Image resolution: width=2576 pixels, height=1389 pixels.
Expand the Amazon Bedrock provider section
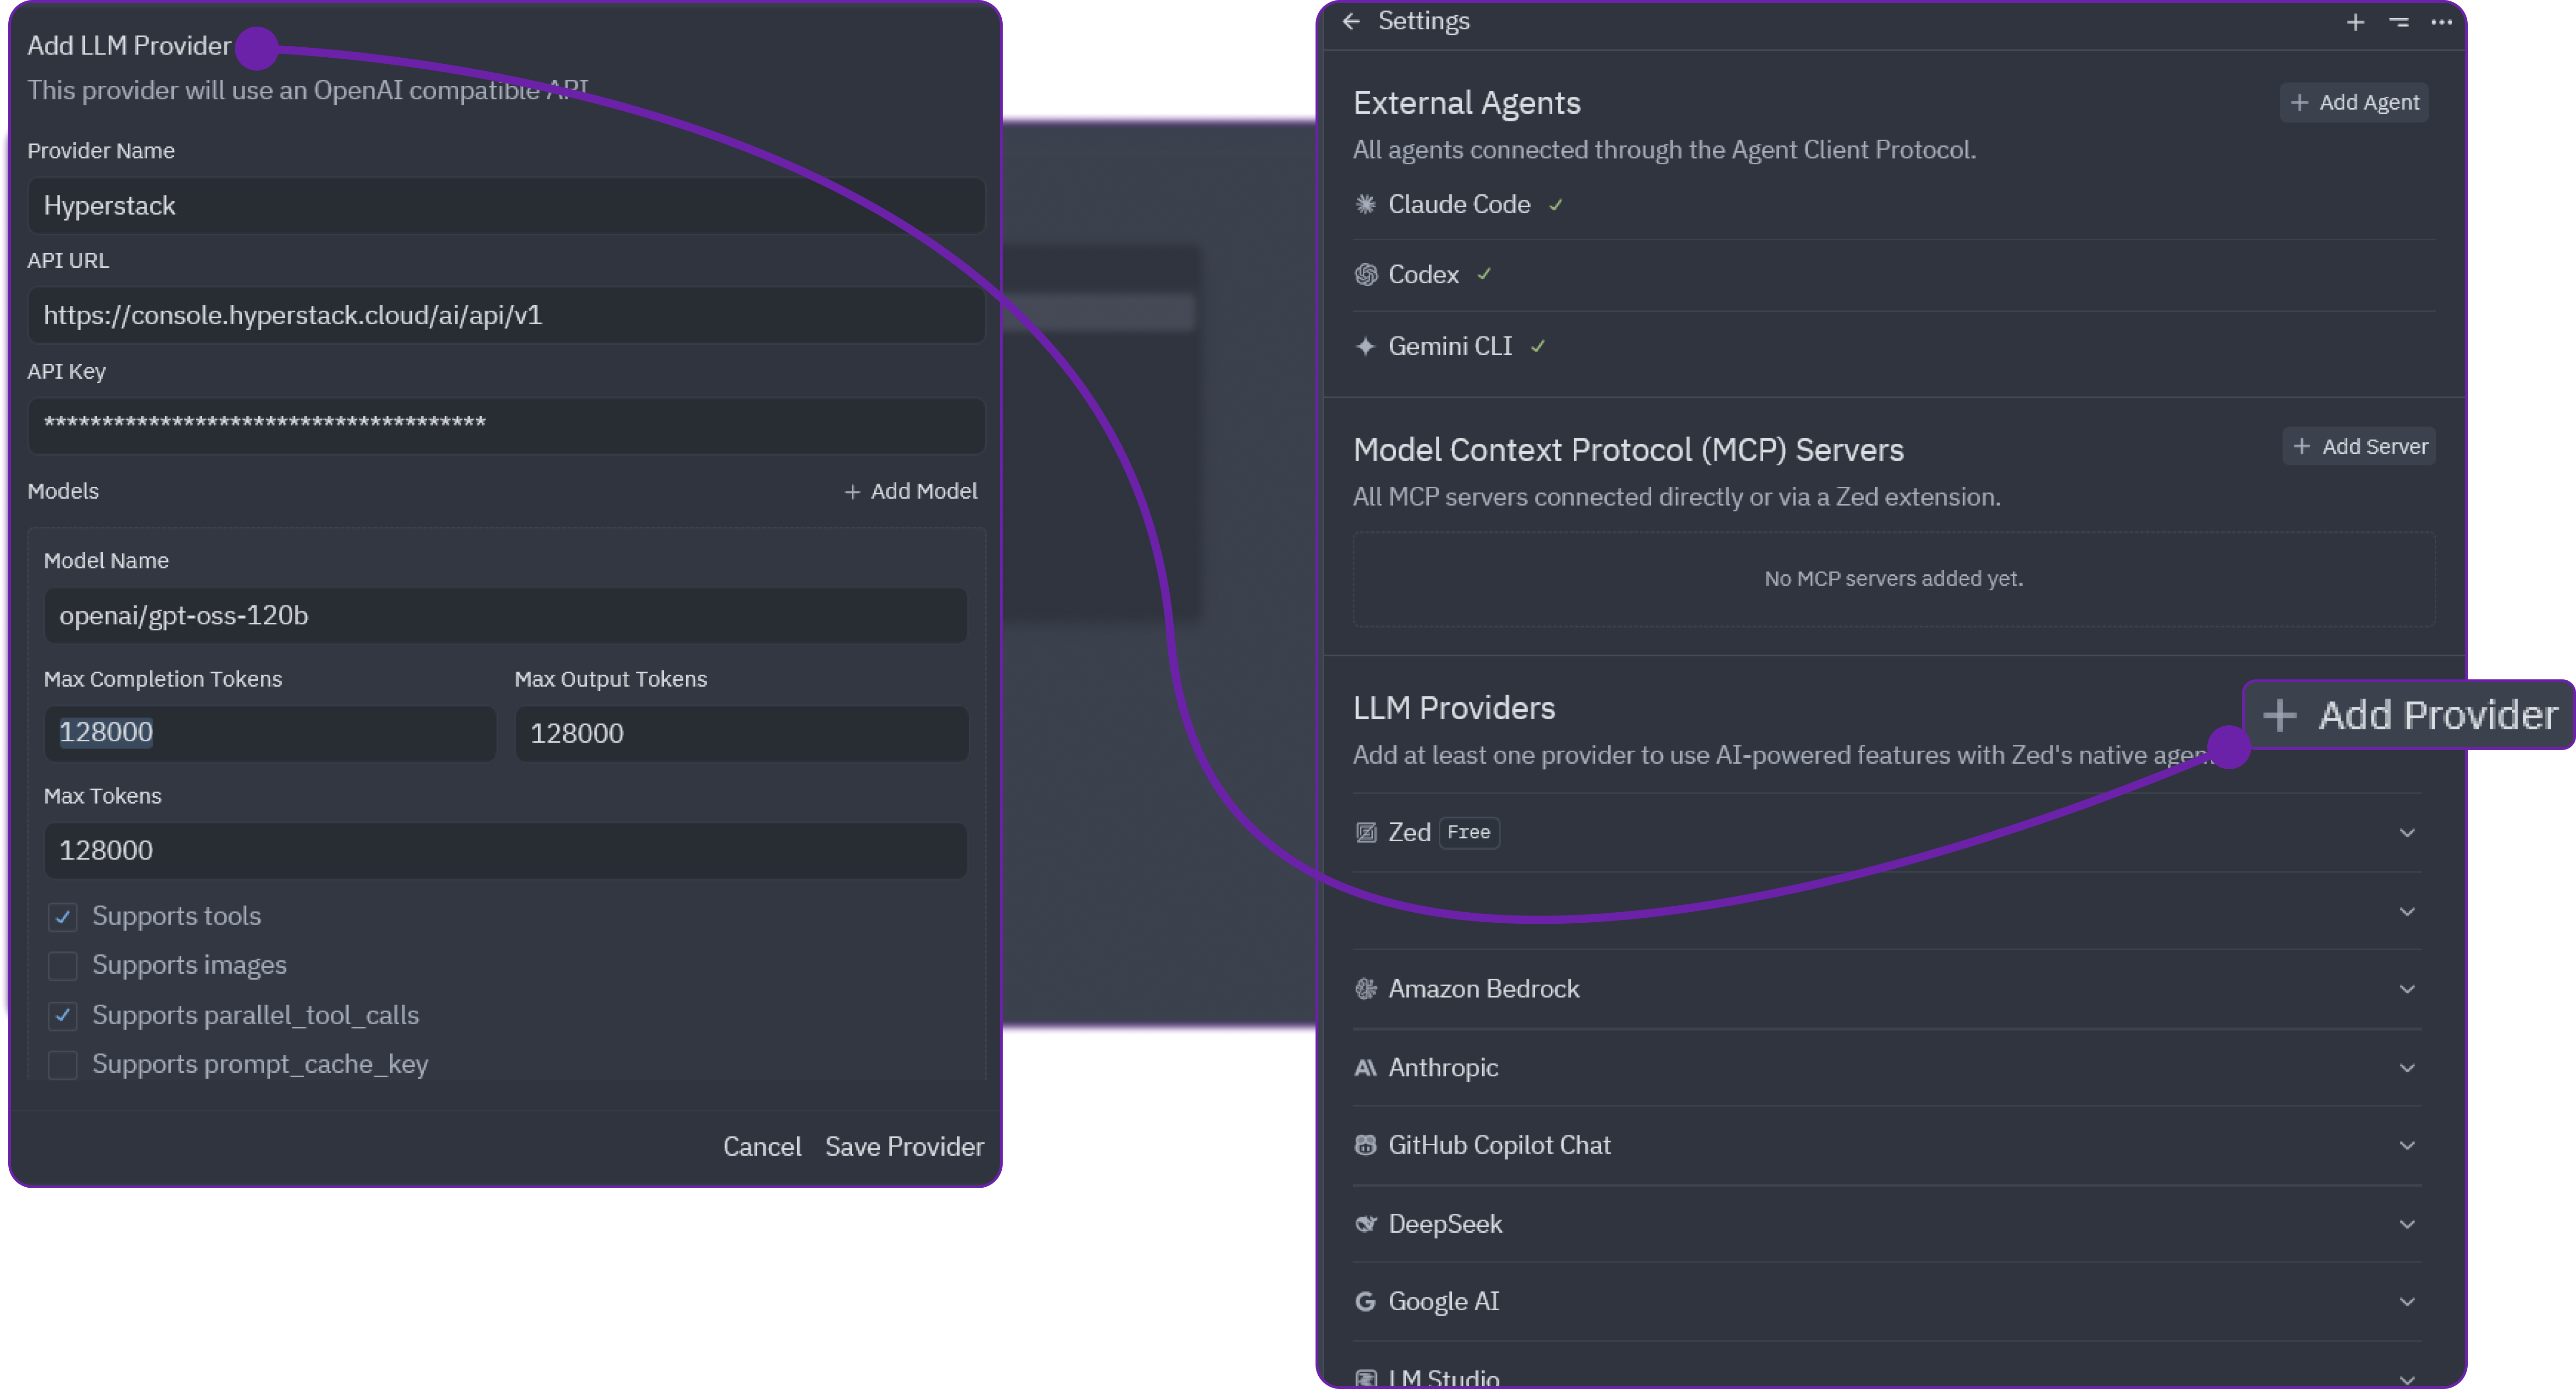click(2407, 988)
